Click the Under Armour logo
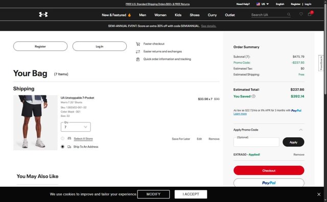The image size is (327, 202). [x=43, y=14]
